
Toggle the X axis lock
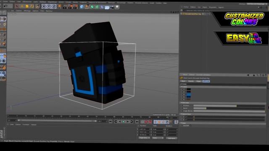coord(44,7)
